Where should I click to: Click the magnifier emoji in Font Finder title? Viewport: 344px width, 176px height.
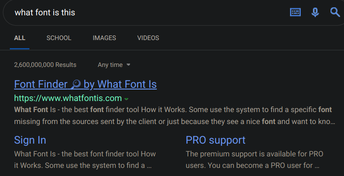[x=76, y=84]
